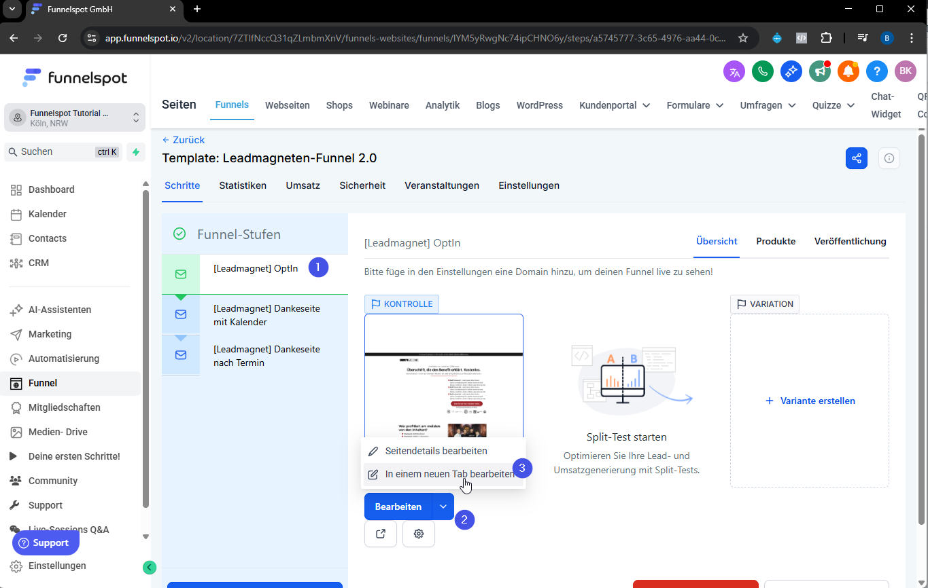Viewport: 928px width, 588px height.
Task: Open the Einstellungen funnel tab
Action: pos(529,185)
